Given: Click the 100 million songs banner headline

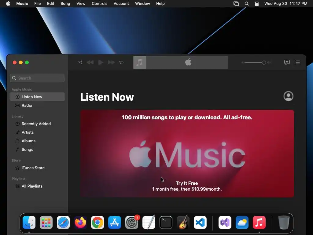Looking at the screenshot, I should pyautogui.click(x=187, y=117).
